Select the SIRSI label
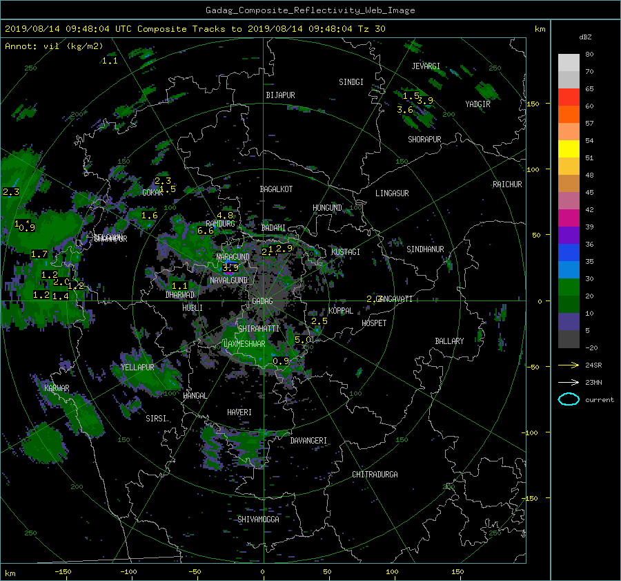Image resolution: width=621 pixels, height=581 pixels. coord(156,419)
